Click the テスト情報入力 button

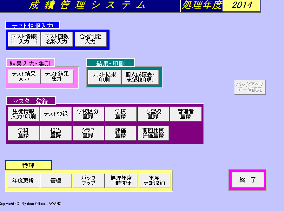[24, 39]
